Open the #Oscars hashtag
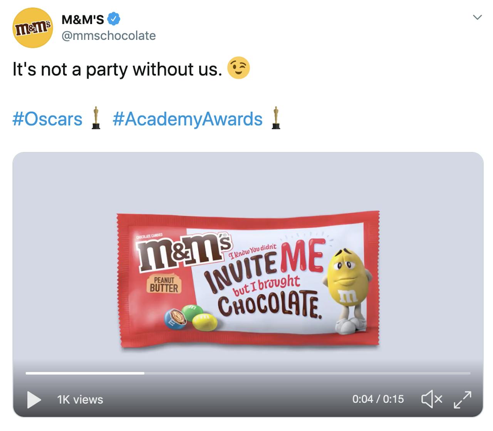Viewport: 493px width, 431px height. click(x=47, y=119)
